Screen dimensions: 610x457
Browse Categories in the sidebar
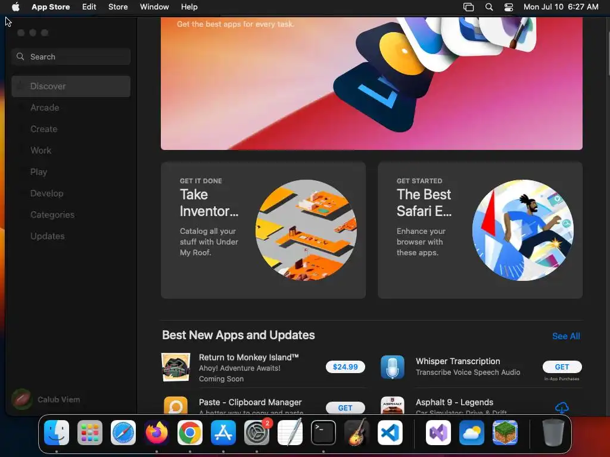[x=71, y=214]
